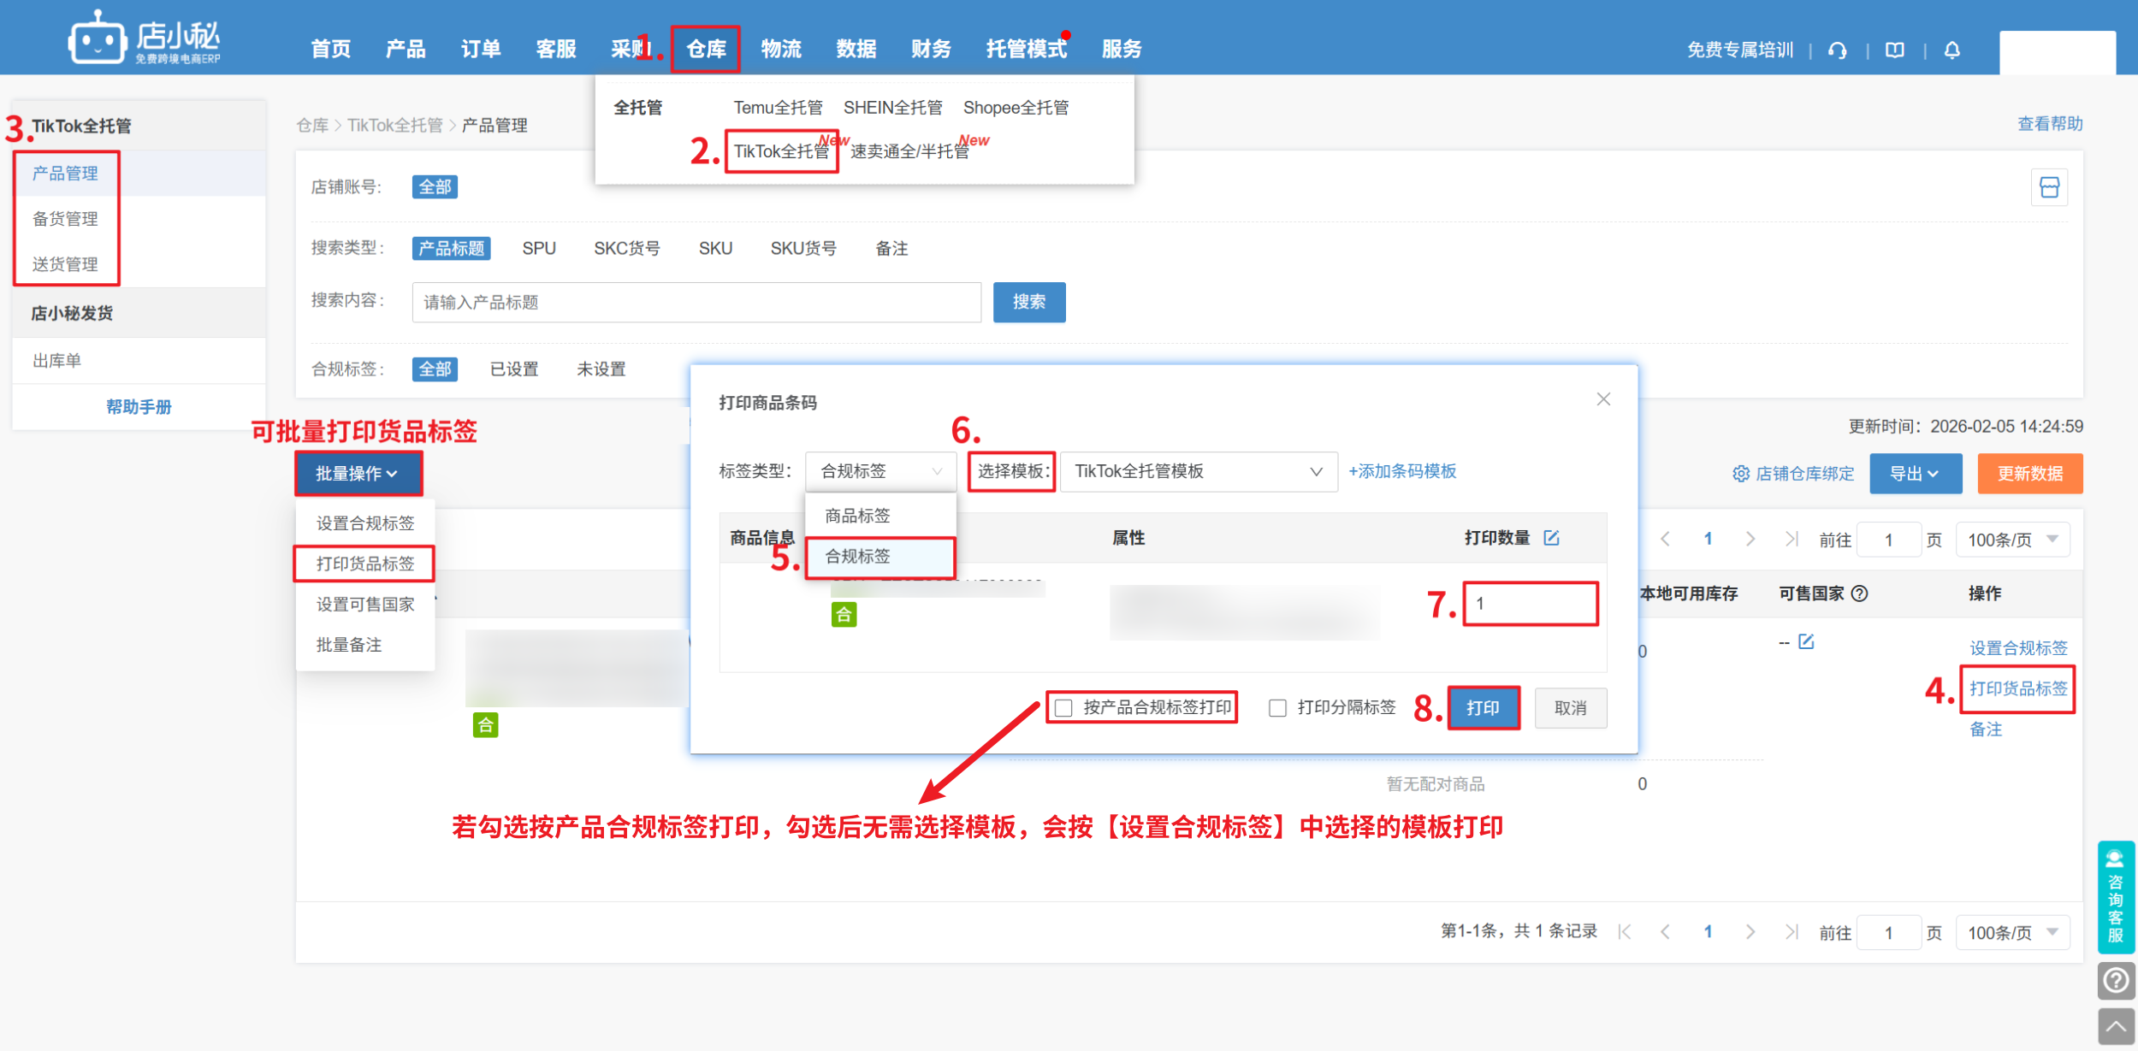Open the 导出 export dropdown
The height and width of the screenshot is (1051, 2138).
pos(1915,474)
